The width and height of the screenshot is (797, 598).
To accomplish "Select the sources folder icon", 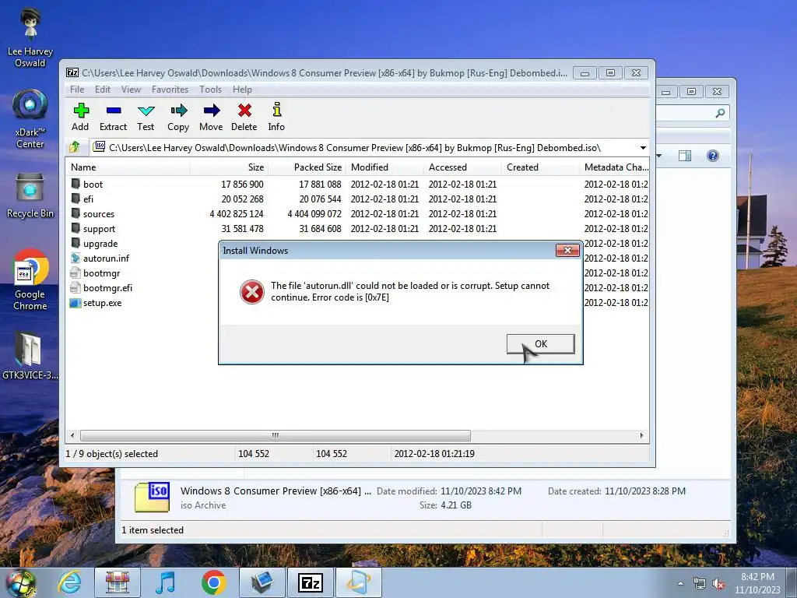I will pyautogui.click(x=75, y=213).
